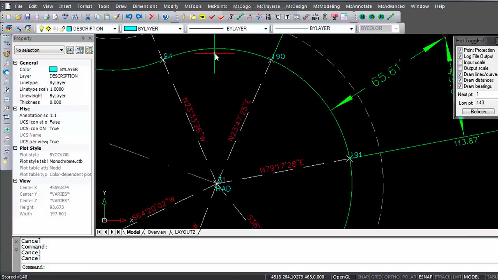This screenshot has width=498, height=280.
Task: Click the SCALE icon in toolbar
Action: [334, 17]
